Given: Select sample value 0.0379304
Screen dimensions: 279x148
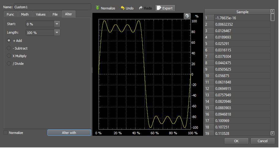Looking at the screenshot, I should [242, 56].
